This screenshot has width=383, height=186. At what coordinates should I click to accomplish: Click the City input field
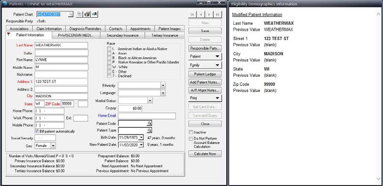click(x=61, y=96)
